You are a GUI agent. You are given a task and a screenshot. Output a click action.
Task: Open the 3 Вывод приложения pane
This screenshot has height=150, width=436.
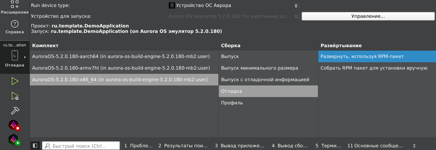coord(239,146)
